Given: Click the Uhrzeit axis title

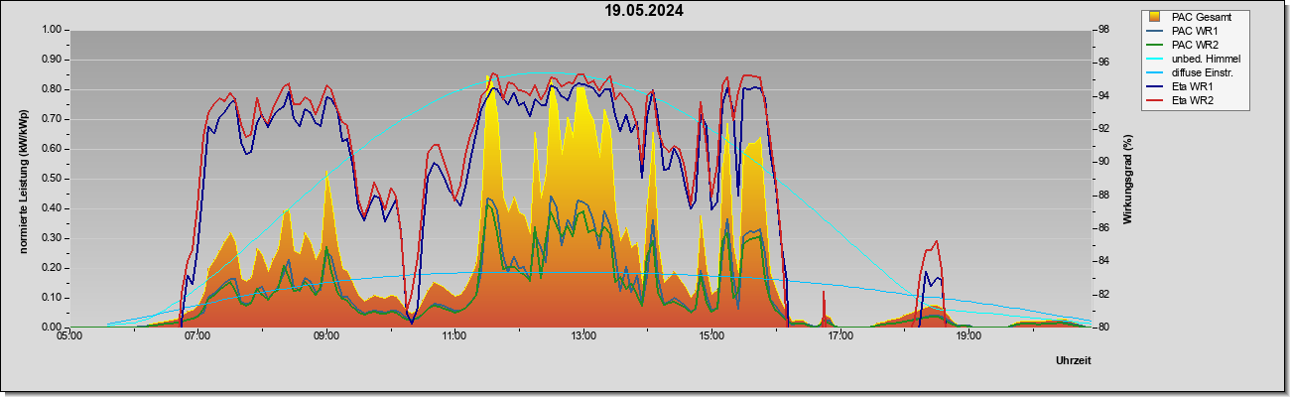Looking at the screenshot, I should tap(1073, 361).
